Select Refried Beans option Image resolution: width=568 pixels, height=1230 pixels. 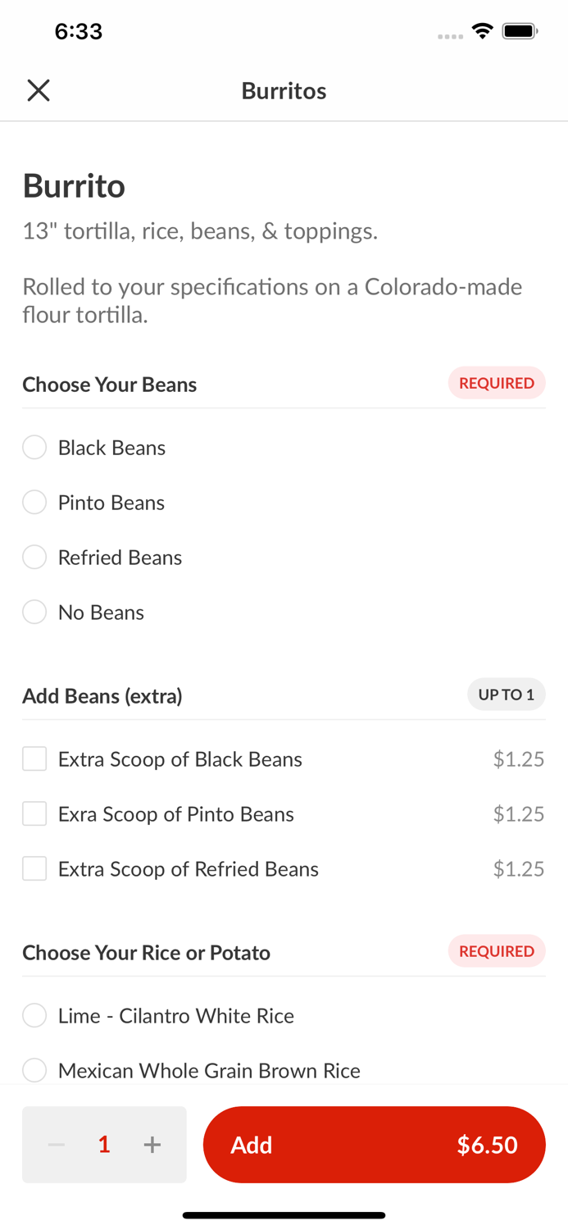(34, 558)
